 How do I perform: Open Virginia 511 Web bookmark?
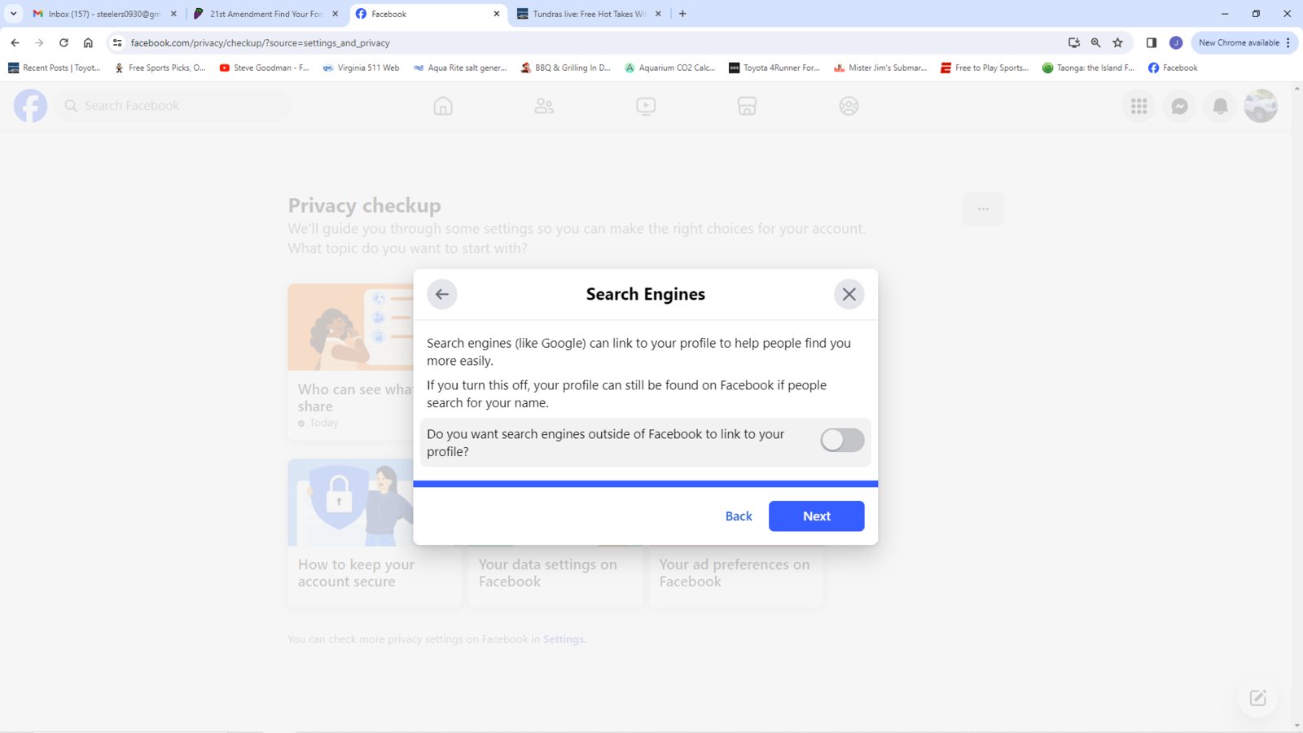pos(361,68)
